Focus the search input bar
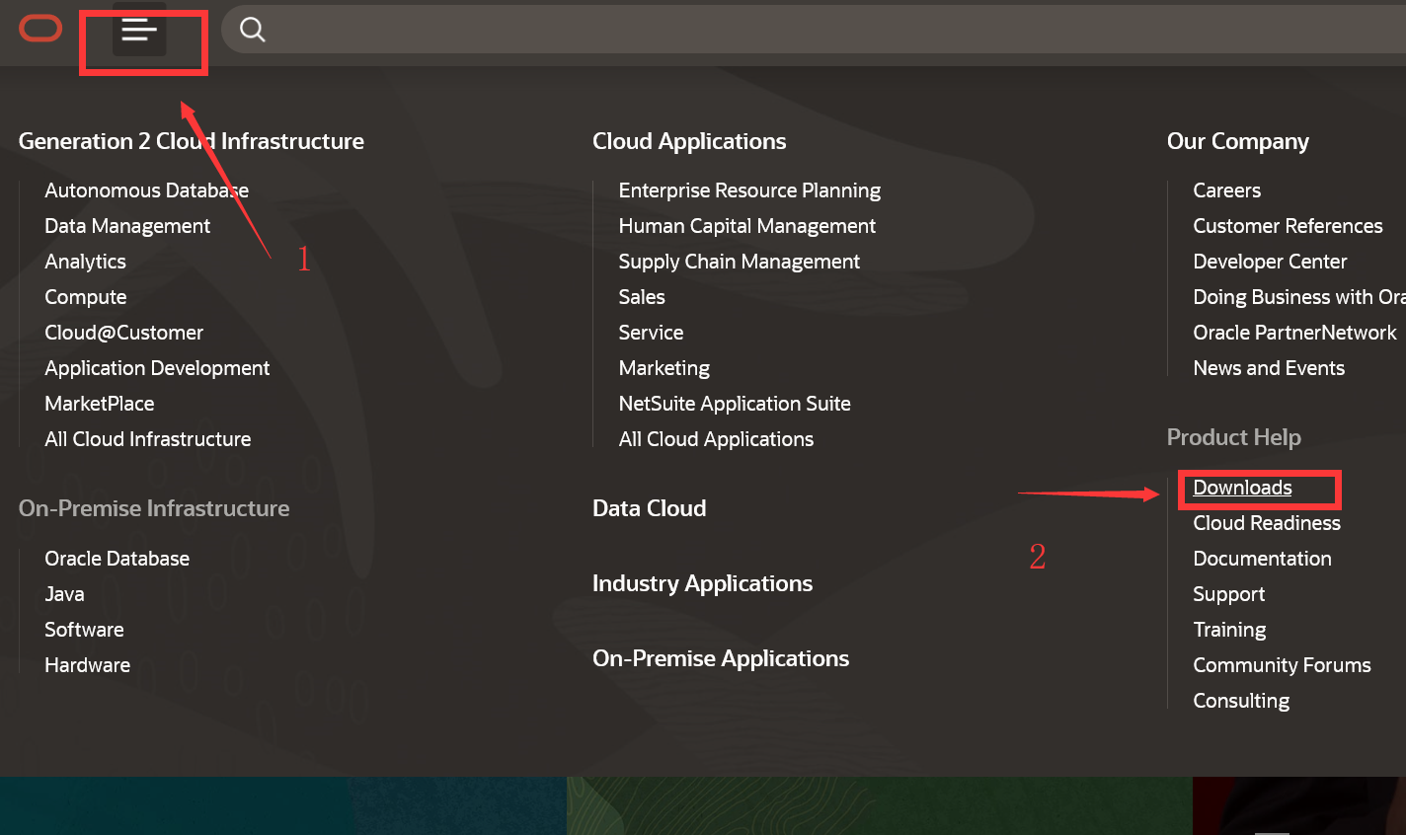Image resolution: width=1406 pixels, height=835 pixels. coord(814,30)
